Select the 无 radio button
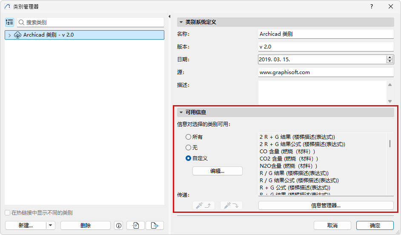 coord(188,148)
